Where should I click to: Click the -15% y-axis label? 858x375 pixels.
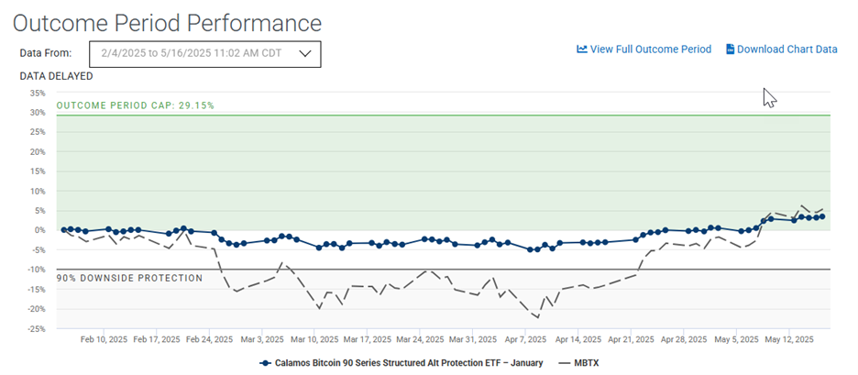(x=37, y=290)
